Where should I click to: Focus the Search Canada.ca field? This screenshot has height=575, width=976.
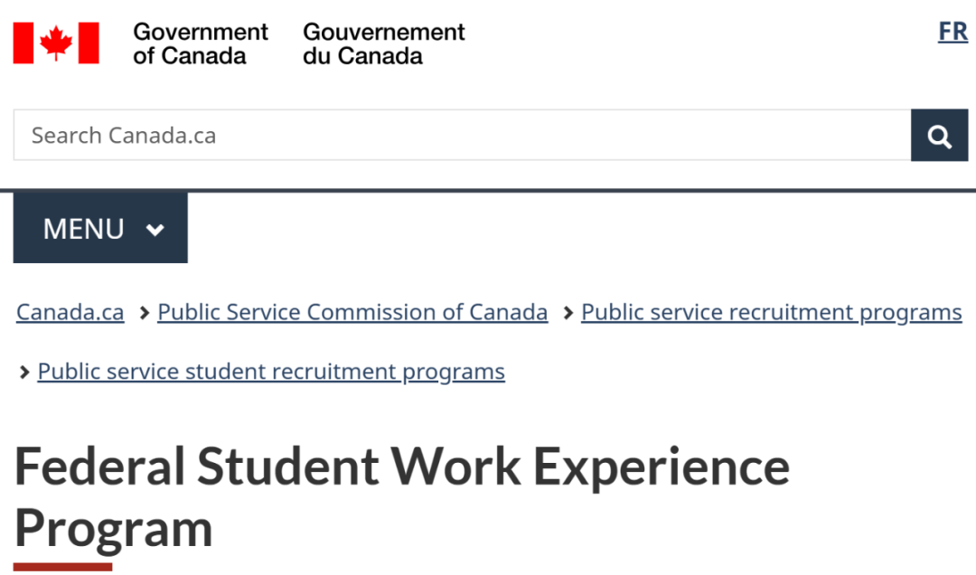[461, 136]
